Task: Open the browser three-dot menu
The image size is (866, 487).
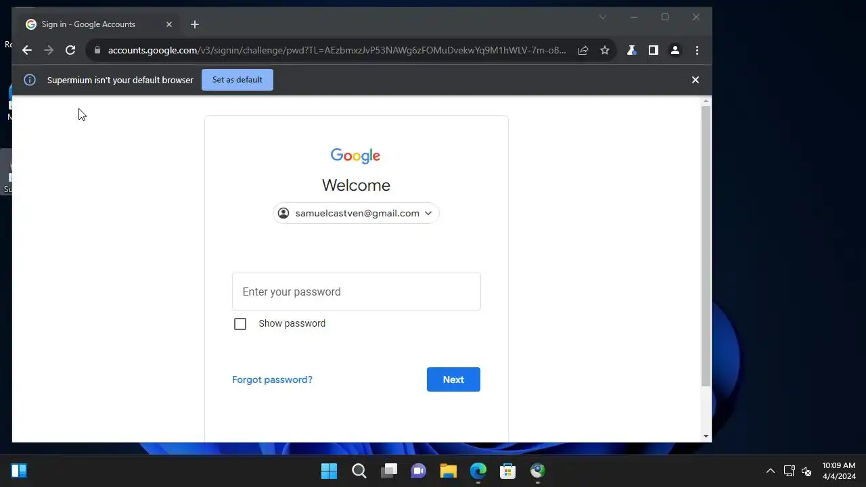Action: [x=697, y=50]
